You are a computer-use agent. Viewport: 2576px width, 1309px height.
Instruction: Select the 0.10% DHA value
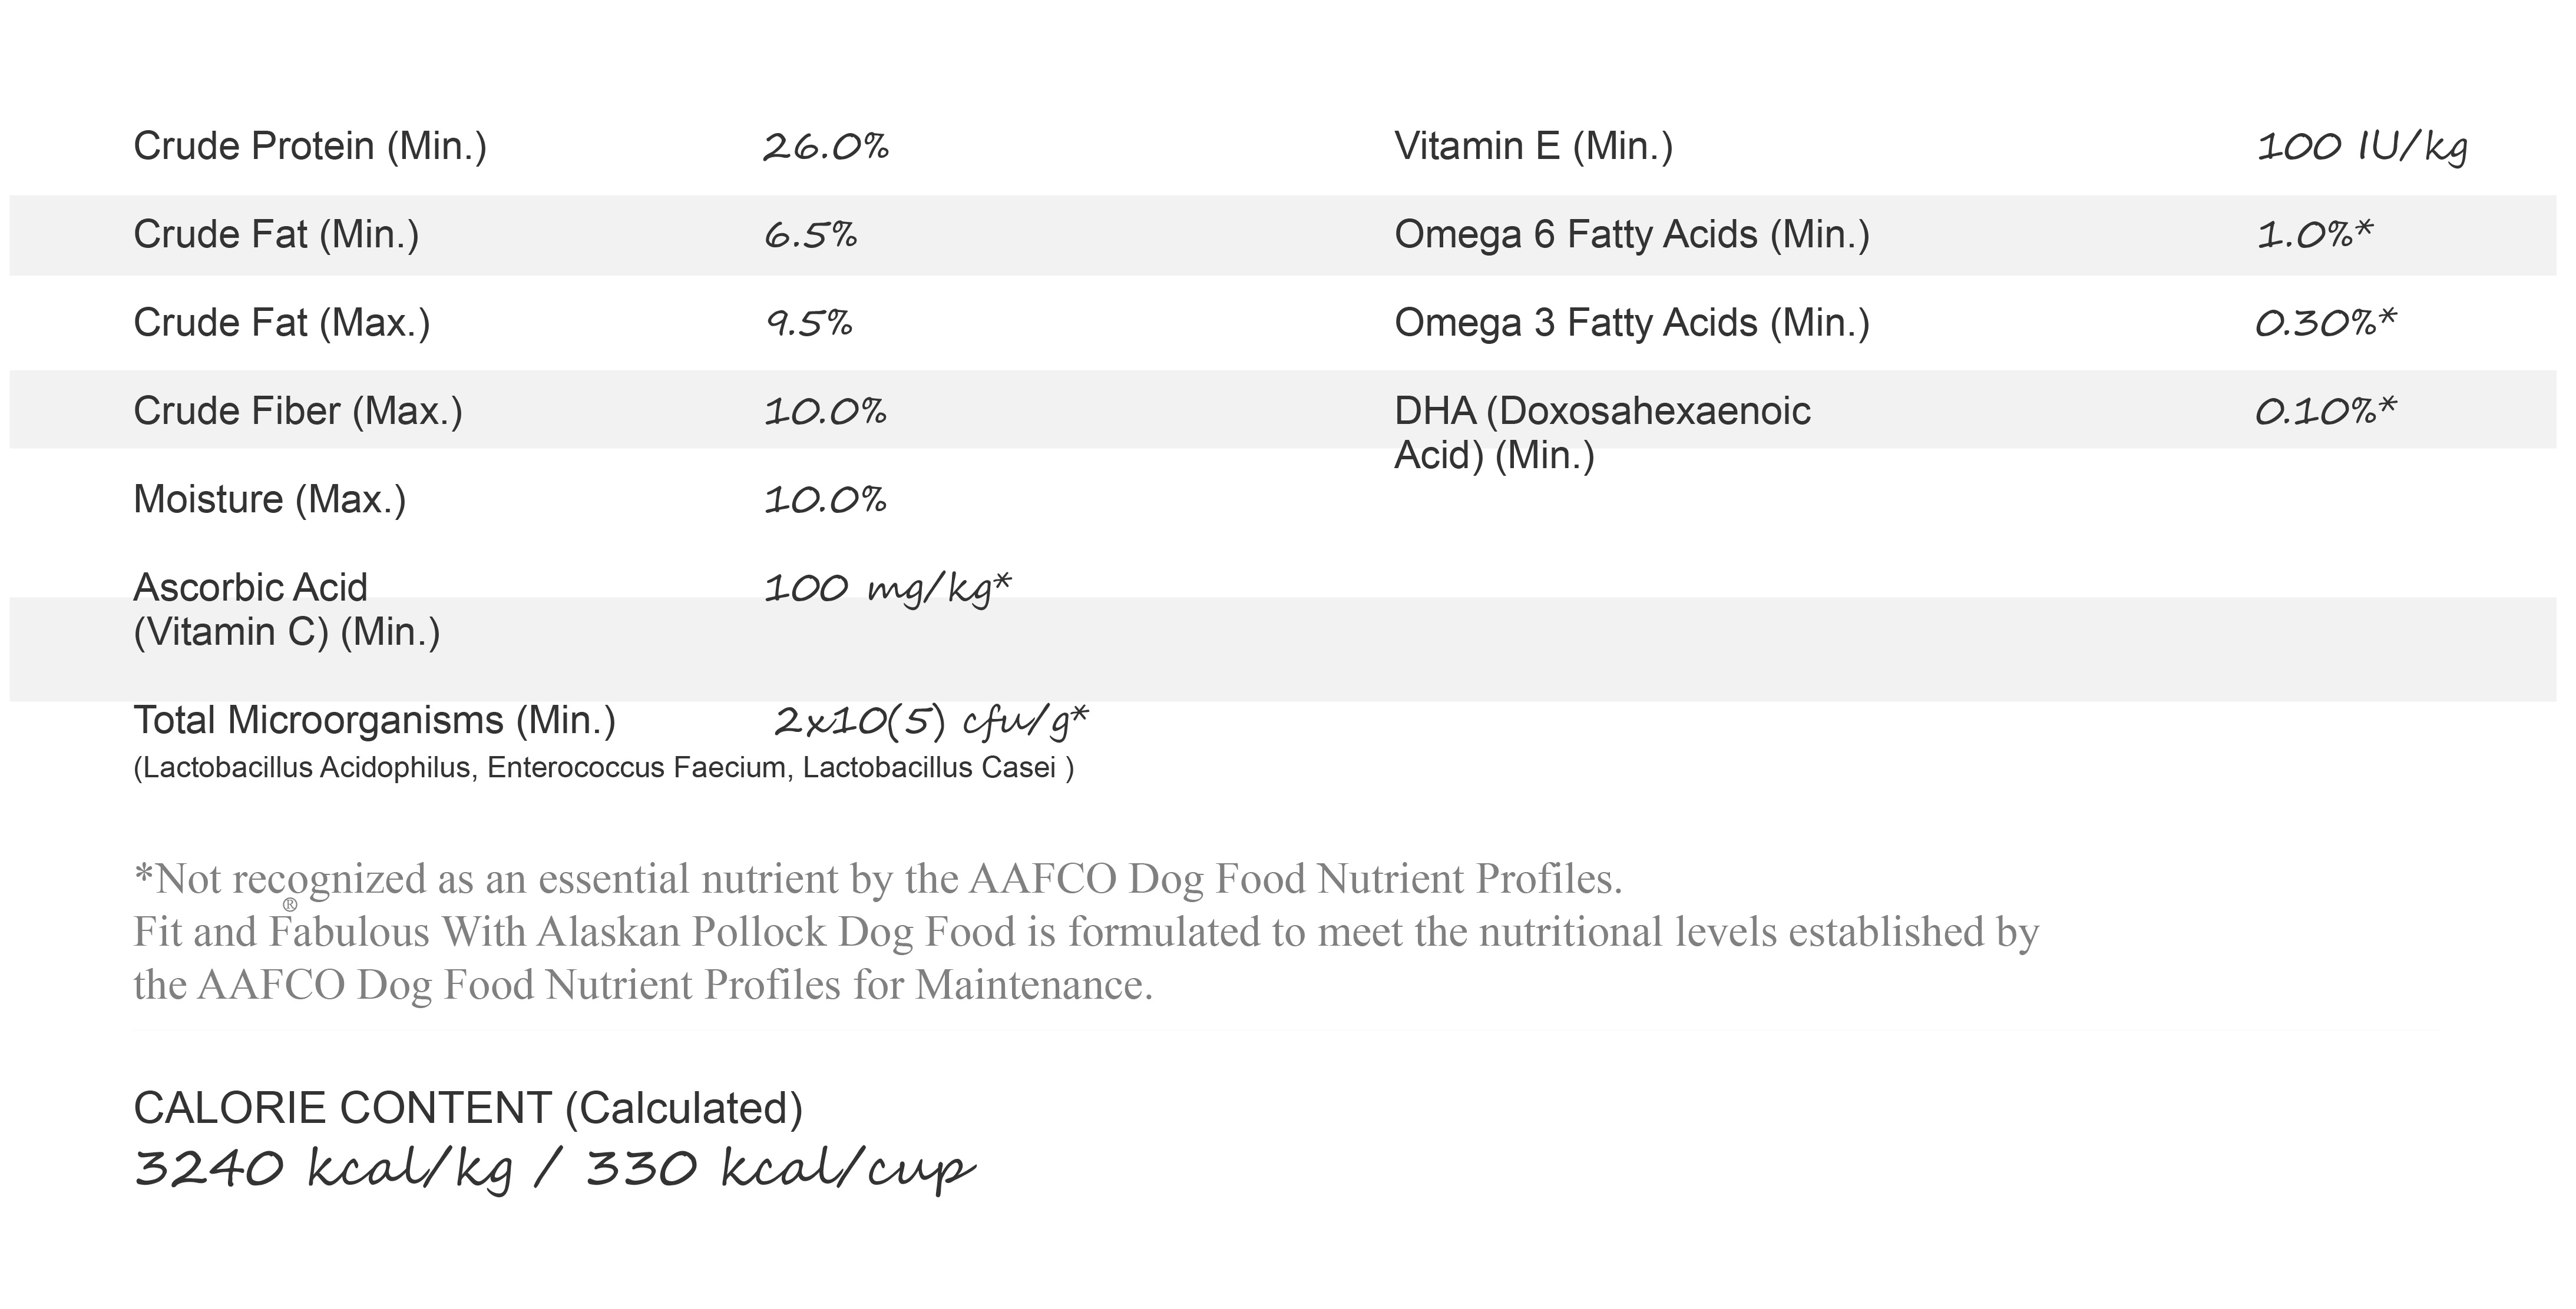(x=2326, y=410)
